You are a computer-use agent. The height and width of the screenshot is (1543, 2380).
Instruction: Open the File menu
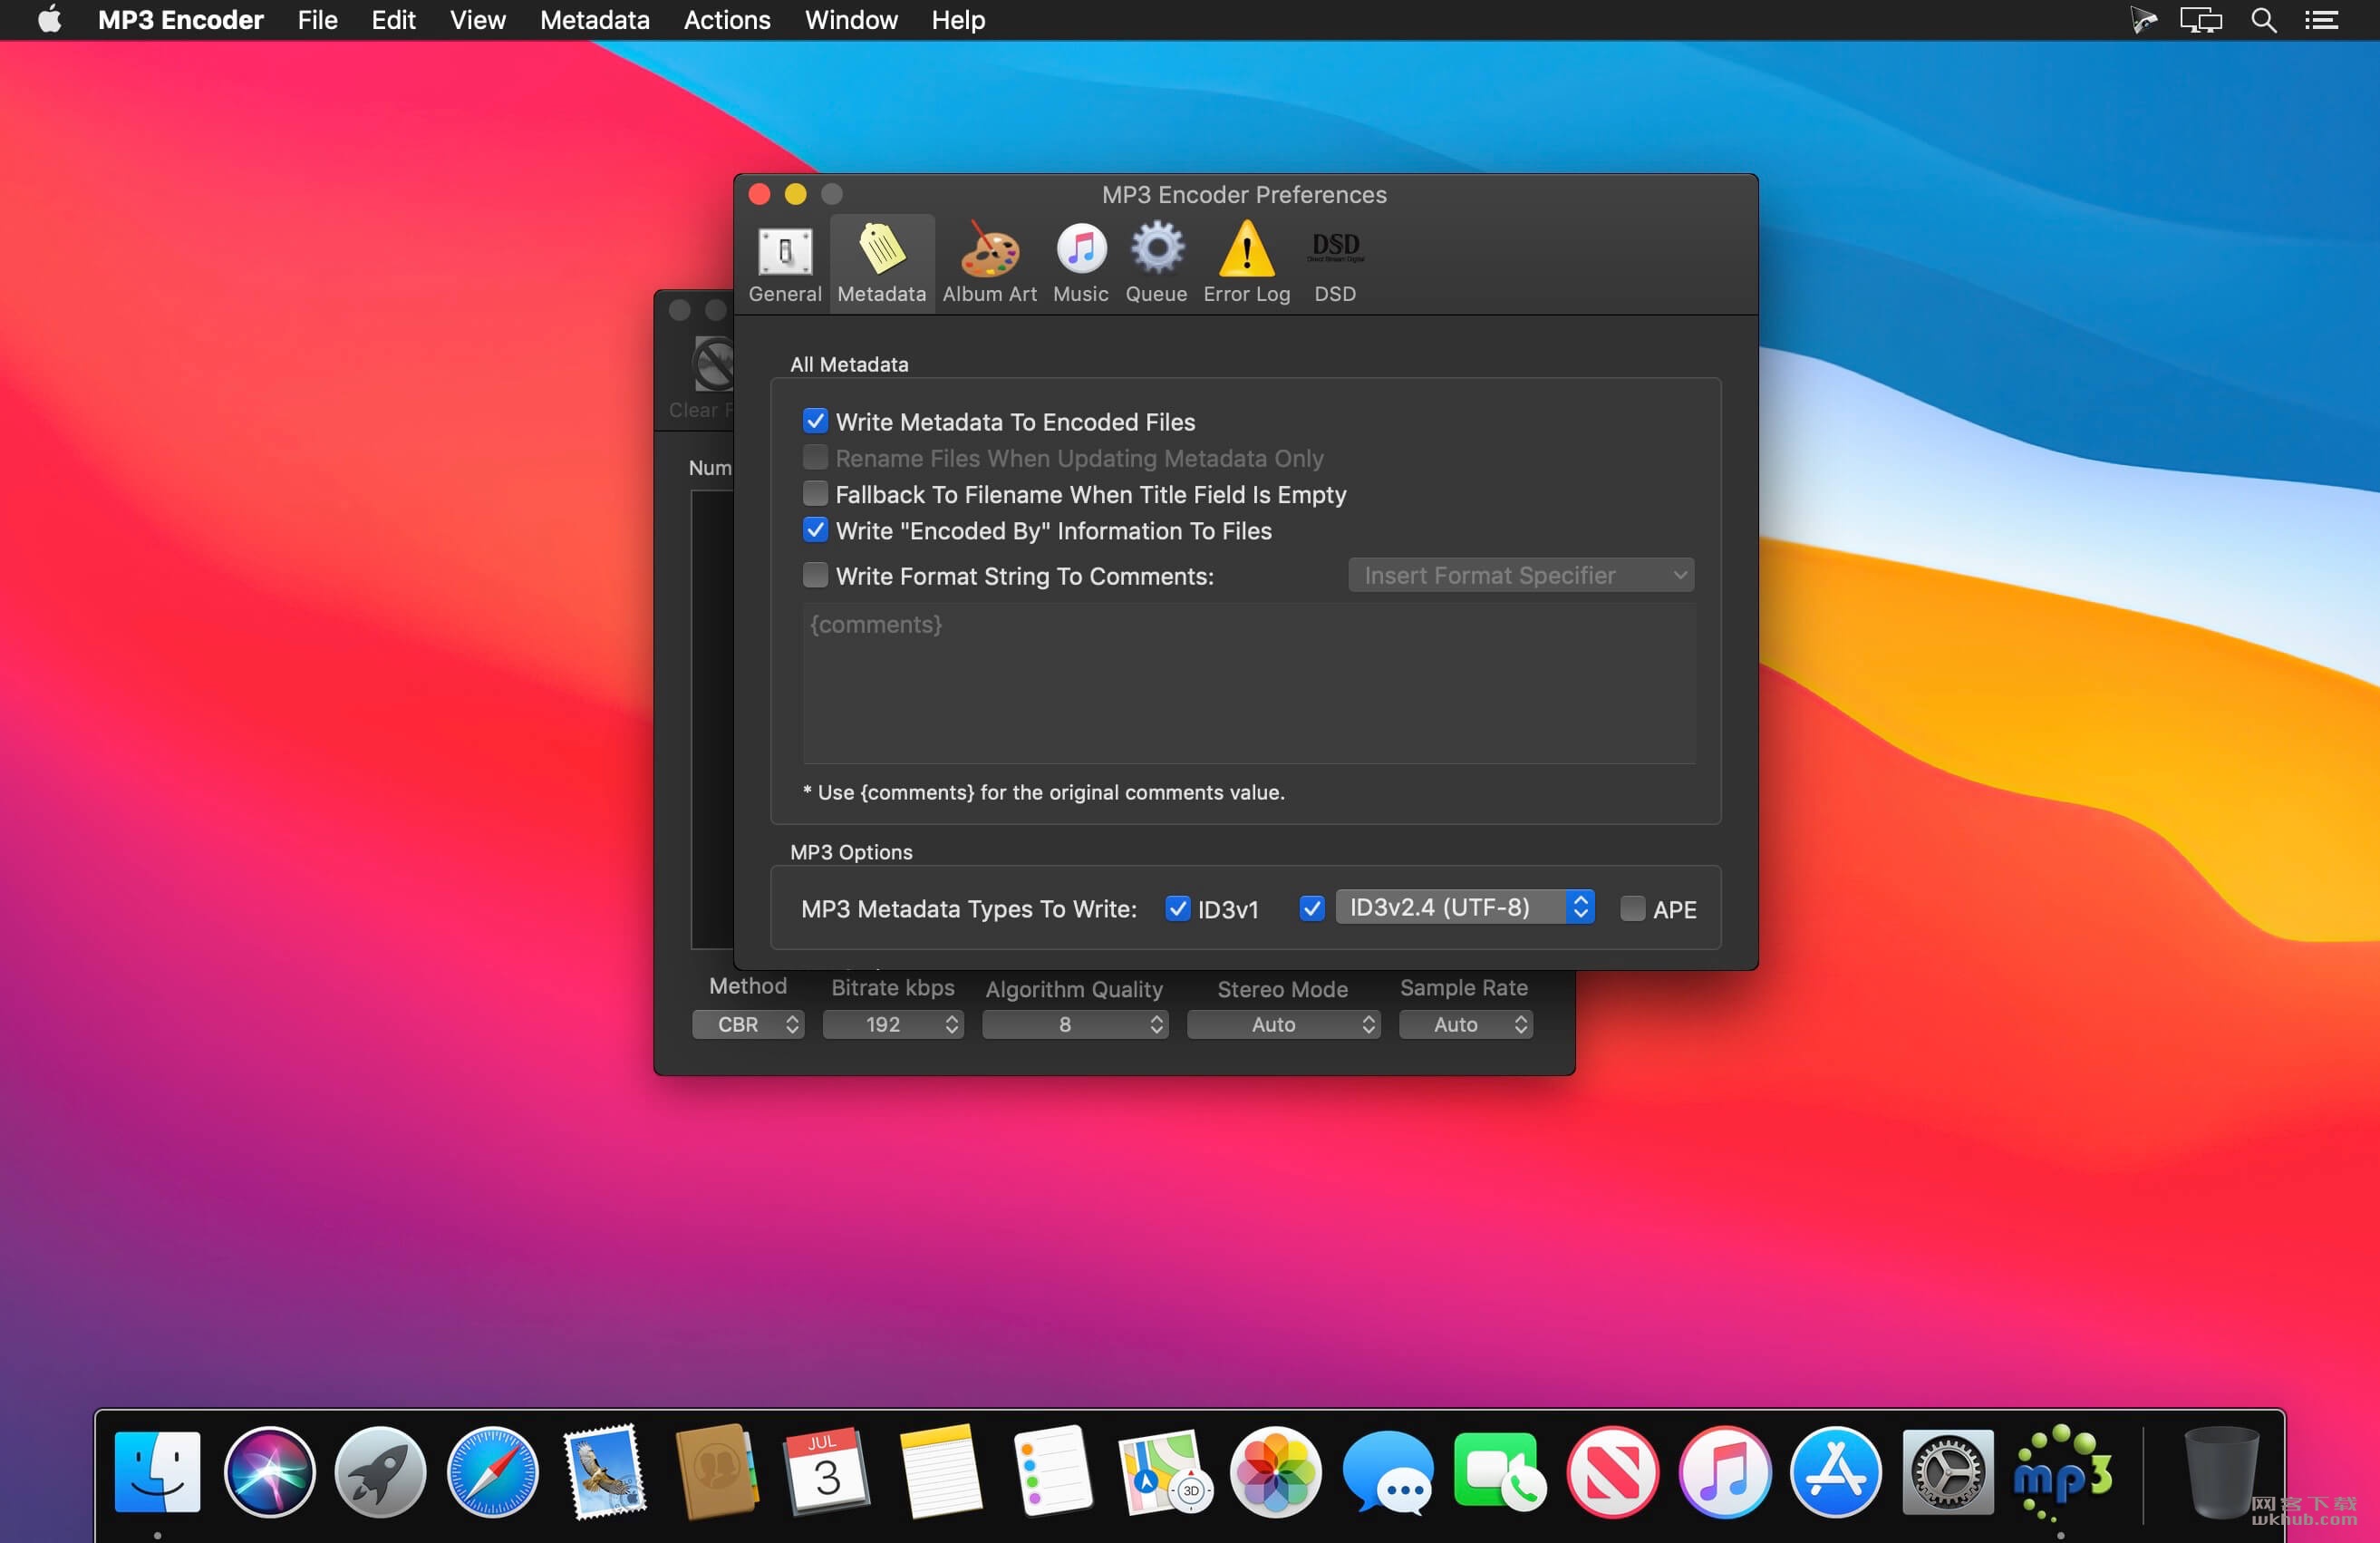pyautogui.click(x=317, y=20)
